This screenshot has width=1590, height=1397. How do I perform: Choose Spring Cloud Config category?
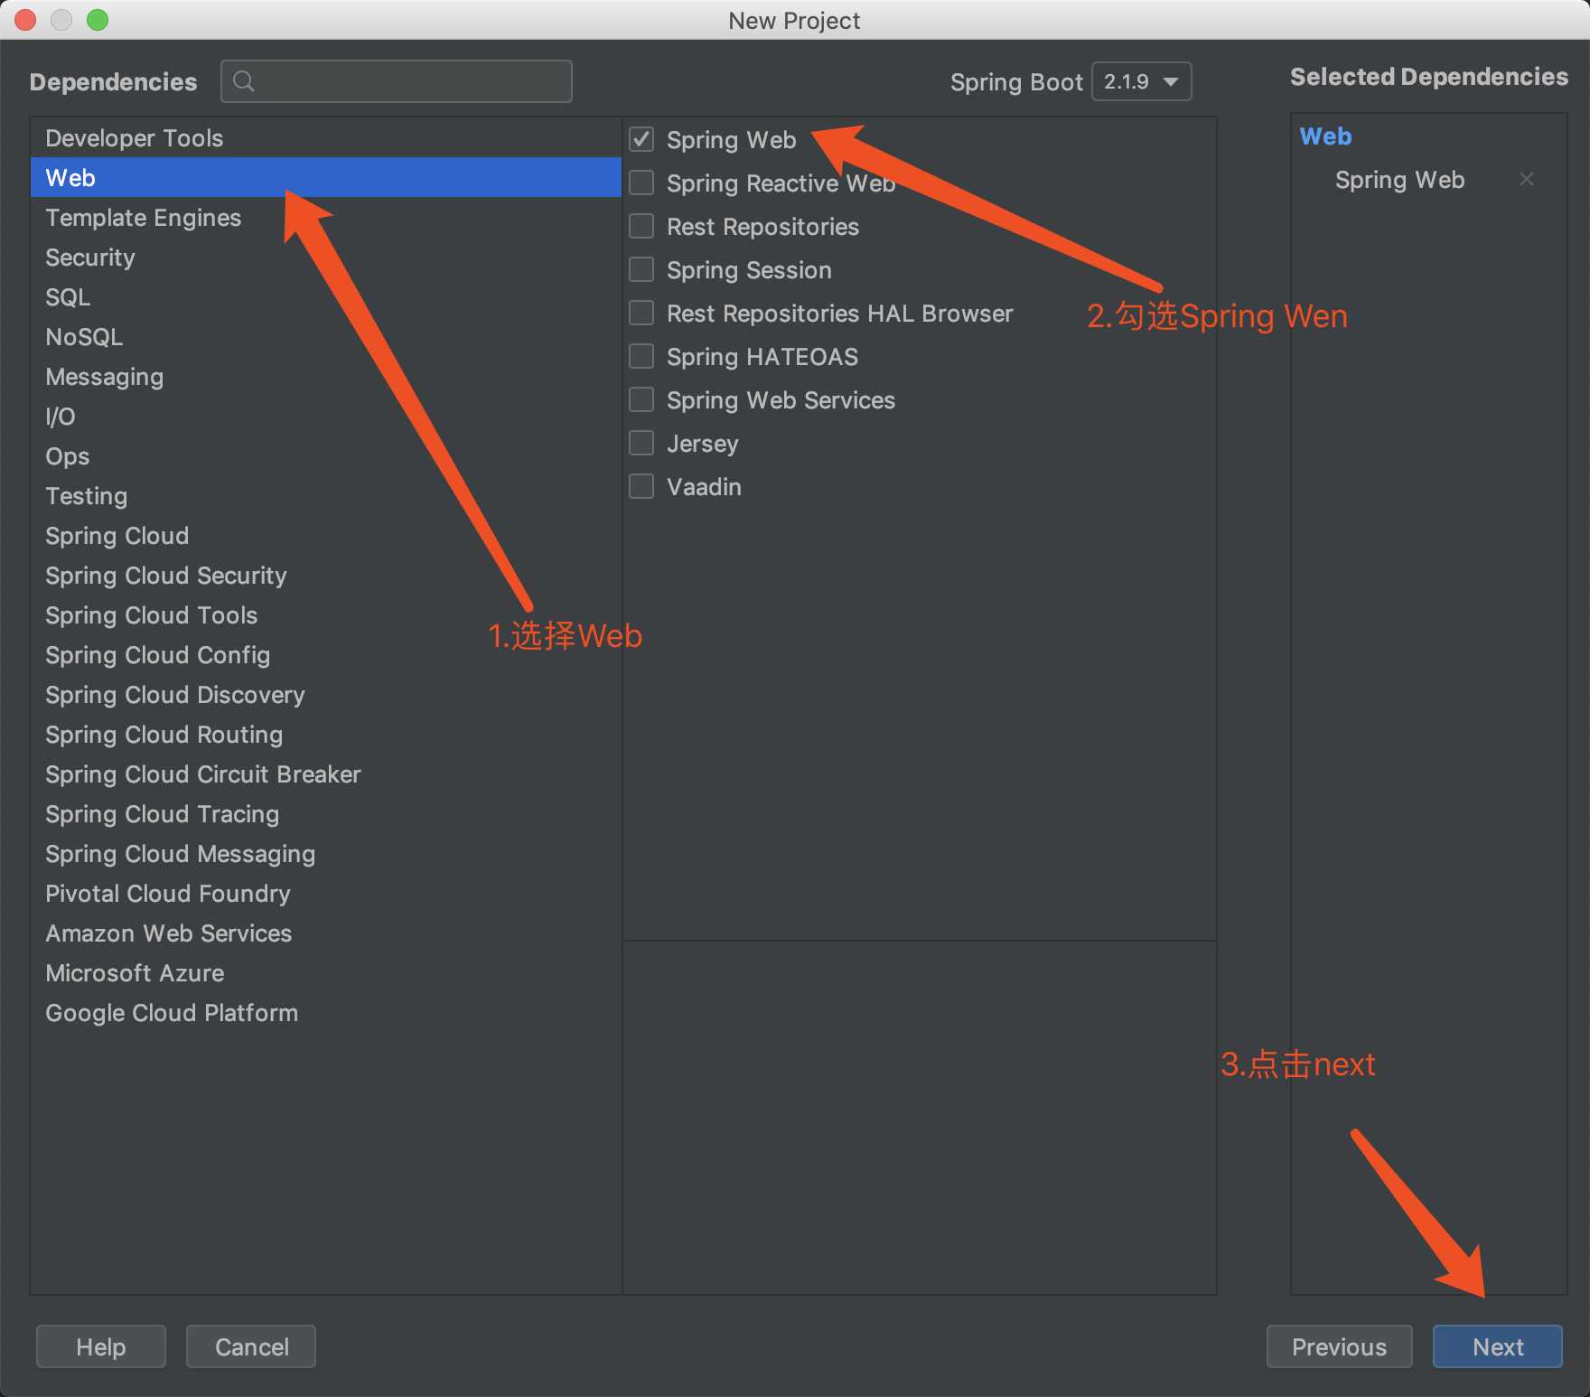coord(325,654)
